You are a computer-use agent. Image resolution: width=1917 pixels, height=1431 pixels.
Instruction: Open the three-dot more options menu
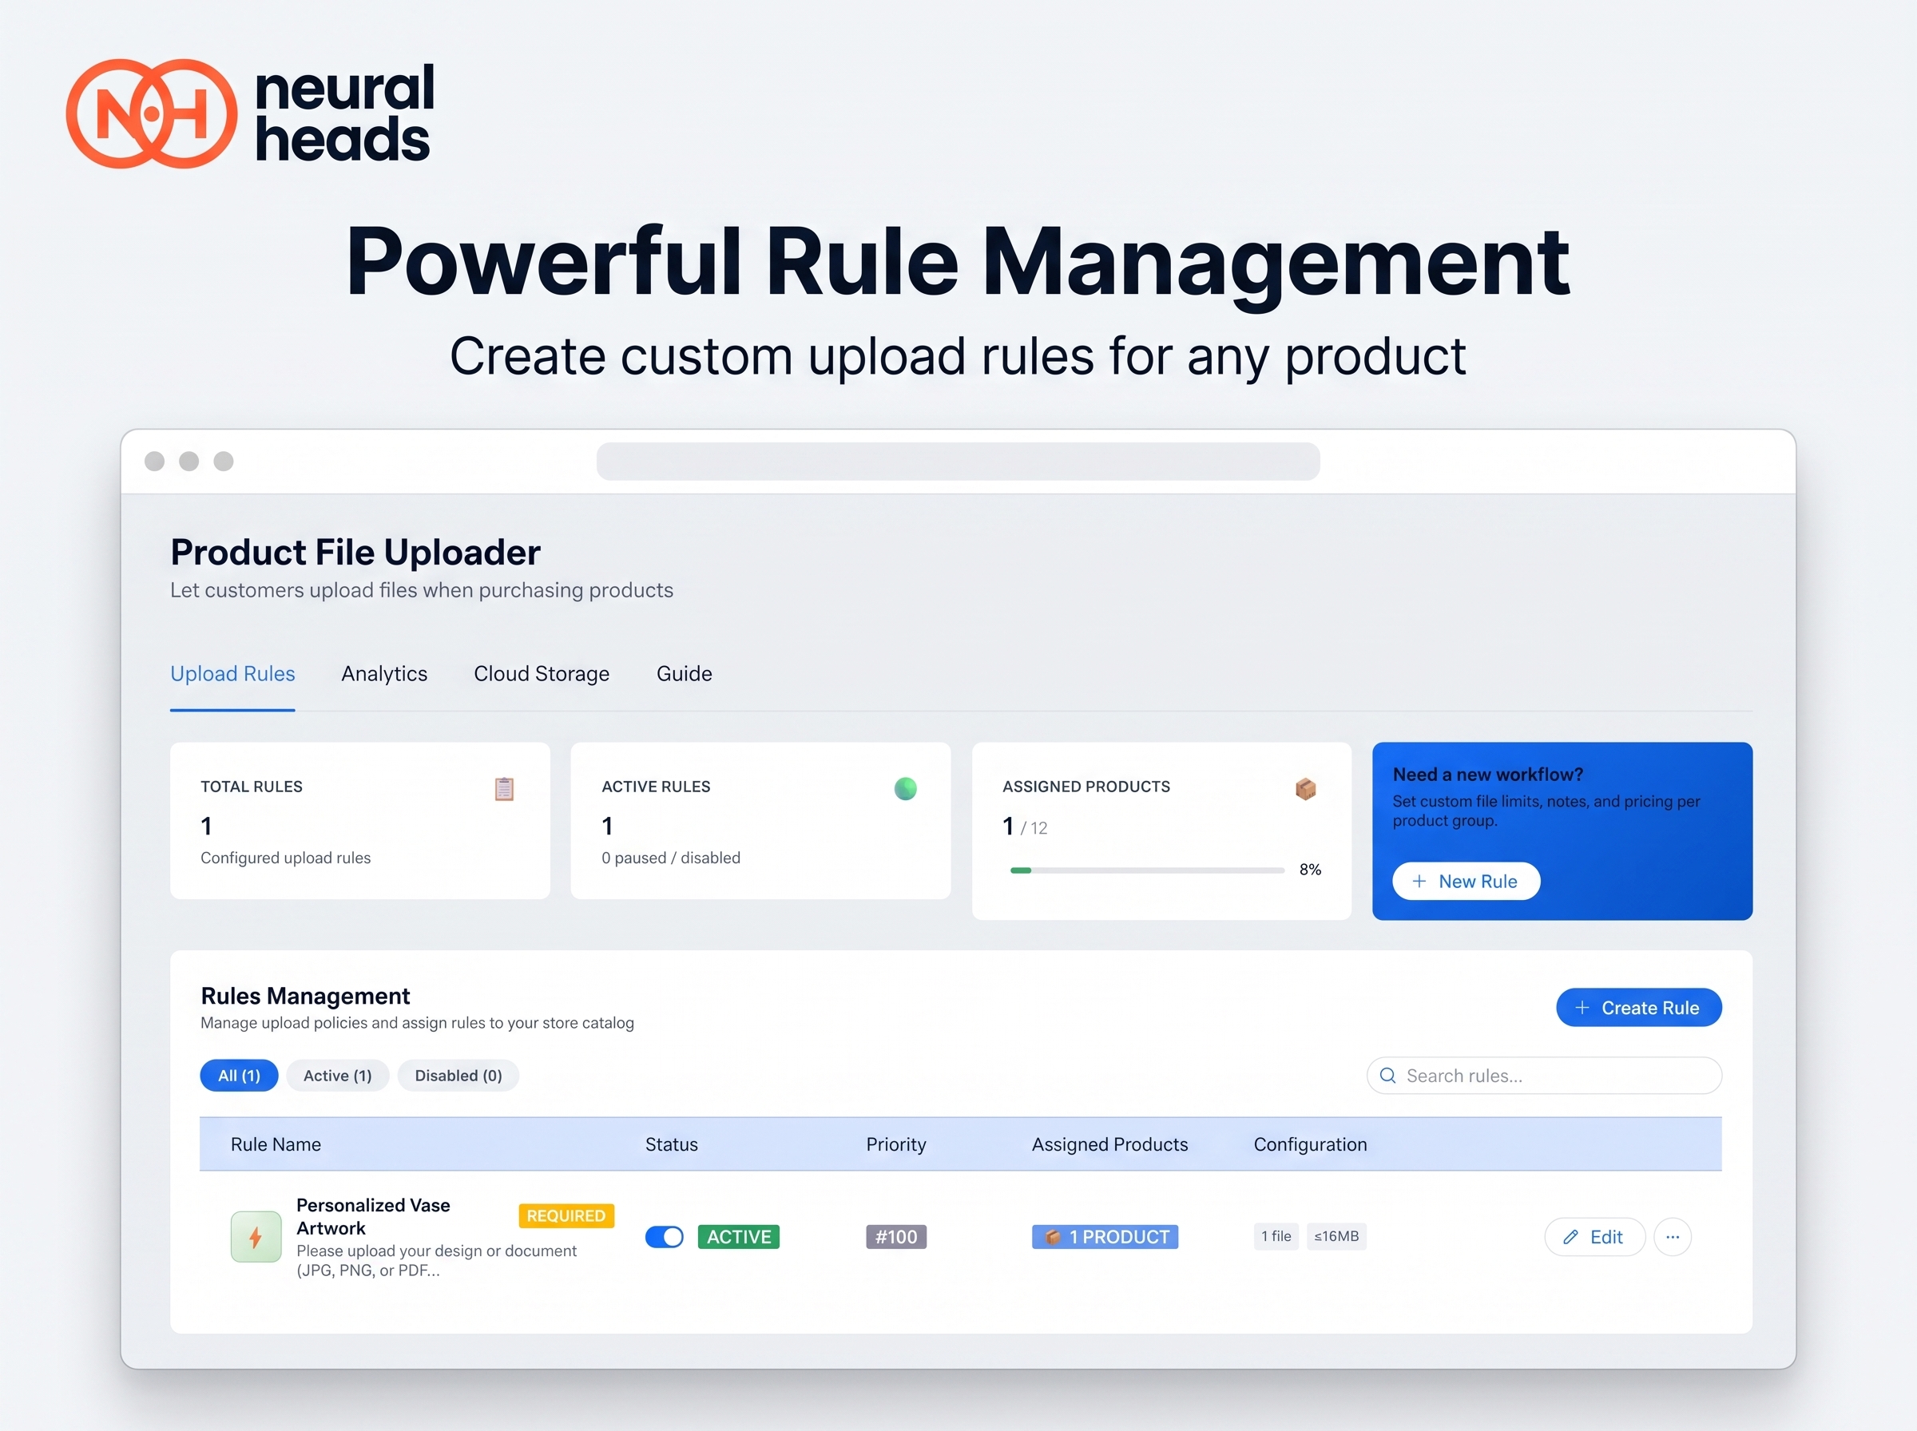tap(1672, 1237)
